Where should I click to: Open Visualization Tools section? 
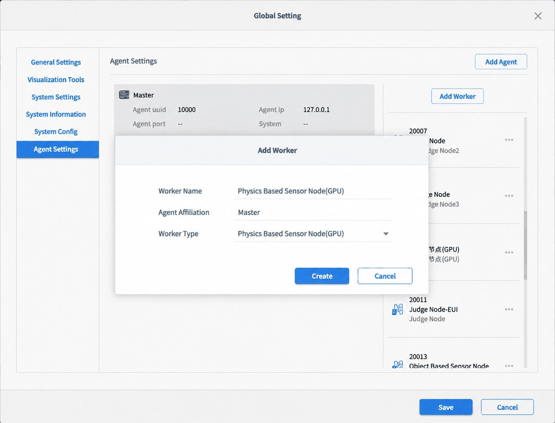pos(56,80)
